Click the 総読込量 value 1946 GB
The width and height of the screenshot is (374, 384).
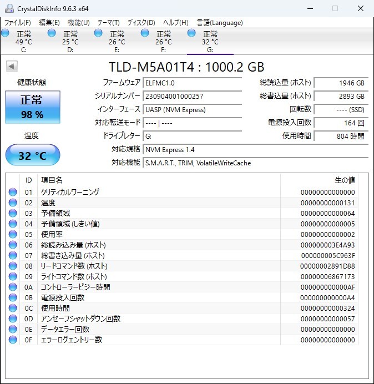pos(341,83)
